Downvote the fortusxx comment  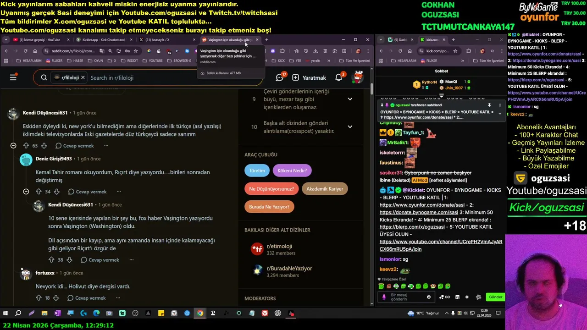(56, 298)
